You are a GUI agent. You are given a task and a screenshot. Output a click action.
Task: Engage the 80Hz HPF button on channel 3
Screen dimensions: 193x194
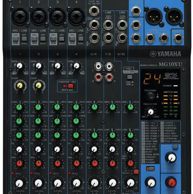click(62, 39)
